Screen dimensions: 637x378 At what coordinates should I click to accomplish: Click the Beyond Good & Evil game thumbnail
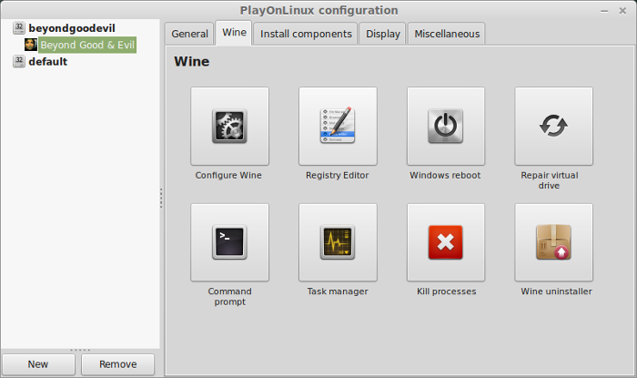coord(30,45)
